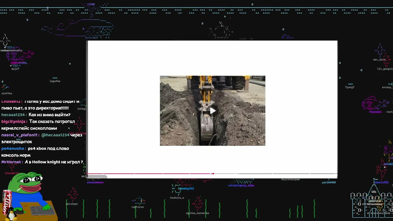
Task: Seek in the unplayed gray progress bar section
Action: [x=275, y=174]
